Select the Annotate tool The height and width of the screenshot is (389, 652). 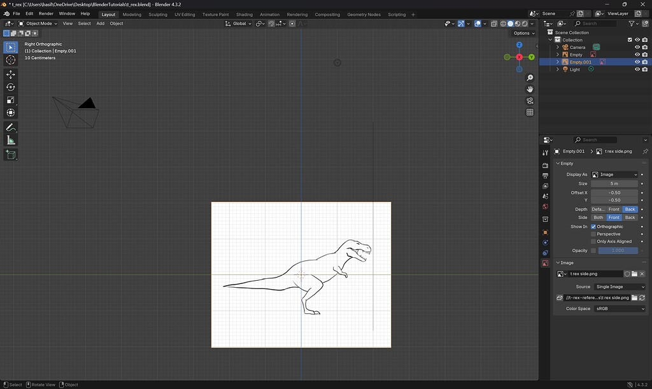(10, 127)
